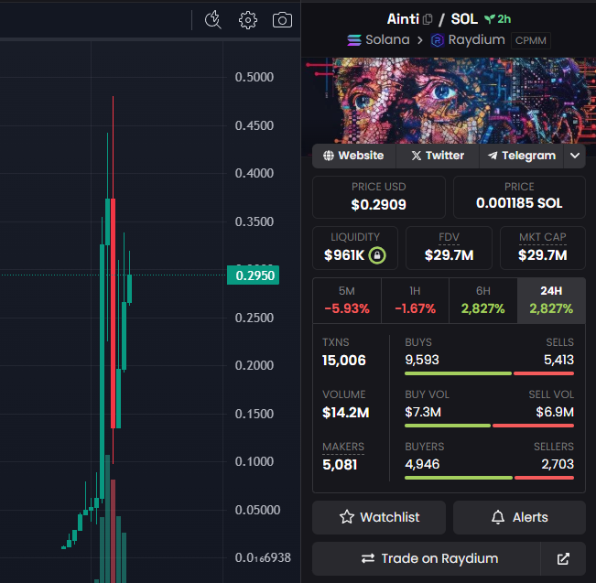Viewport: 596px width, 583px height.
Task: Copy Ainti token address icon
Action: (x=428, y=19)
